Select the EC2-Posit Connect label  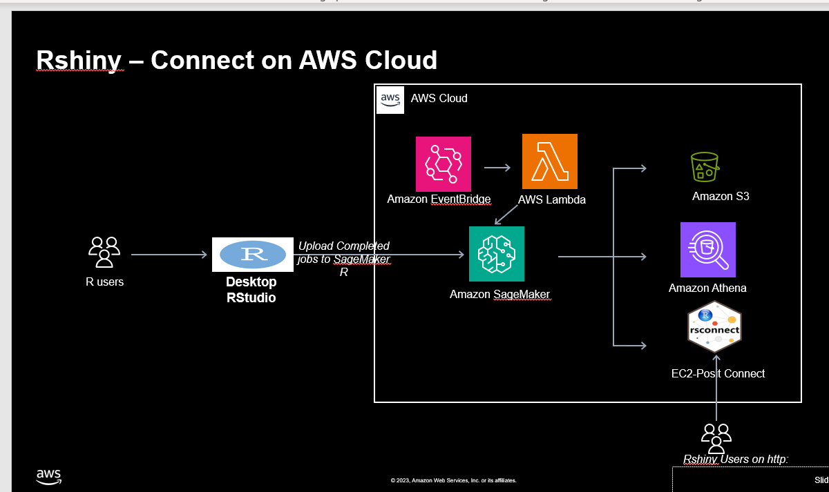tap(718, 373)
